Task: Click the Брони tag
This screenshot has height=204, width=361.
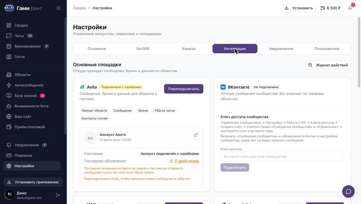Action: (x=143, y=110)
